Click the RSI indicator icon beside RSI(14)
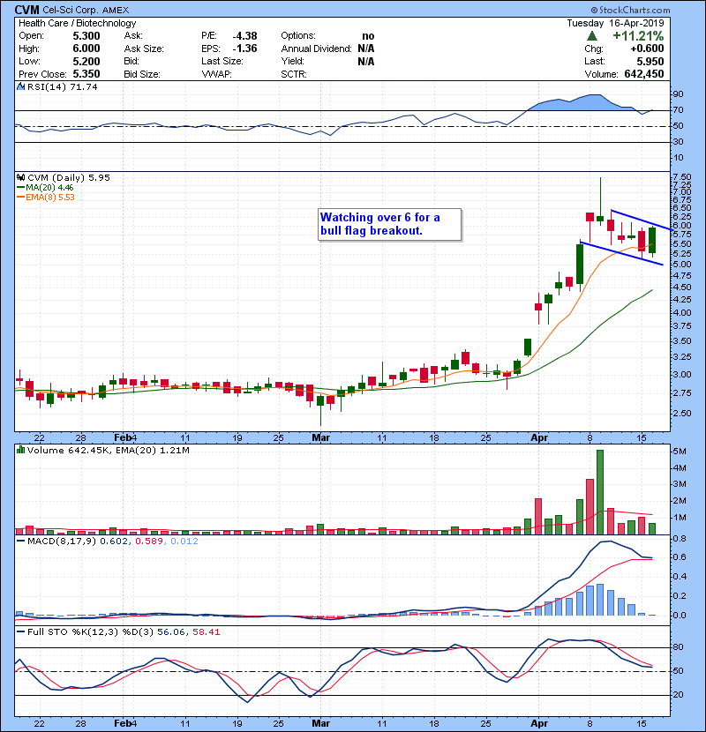 tap(21, 86)
